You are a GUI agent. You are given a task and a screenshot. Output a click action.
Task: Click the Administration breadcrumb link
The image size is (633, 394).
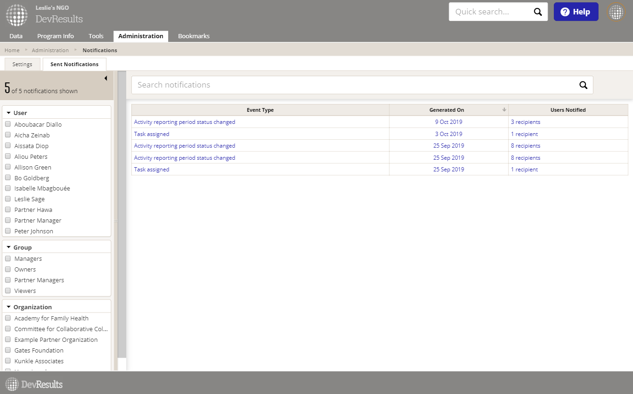50,50
